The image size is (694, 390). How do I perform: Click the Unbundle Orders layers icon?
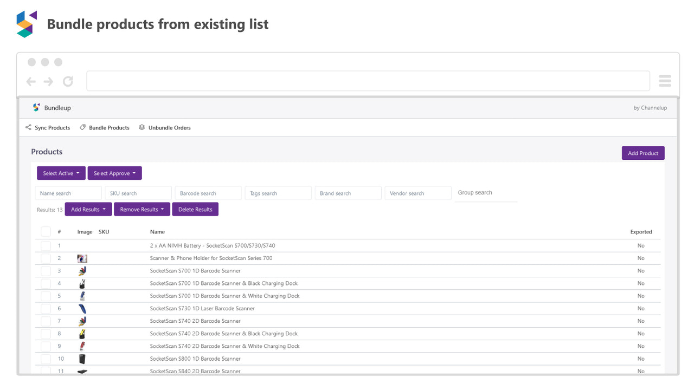click(x=142, y=127)
